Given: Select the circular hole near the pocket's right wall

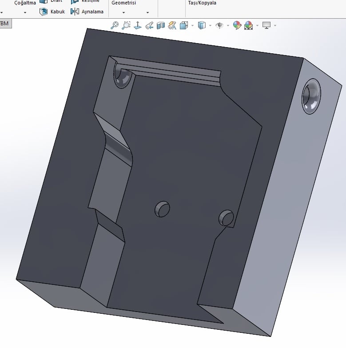Looking at the screenshot, I should [226, 218].
